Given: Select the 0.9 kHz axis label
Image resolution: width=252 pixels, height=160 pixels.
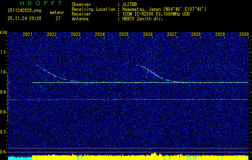Looking at the screenshot, I should click(4, 92).
